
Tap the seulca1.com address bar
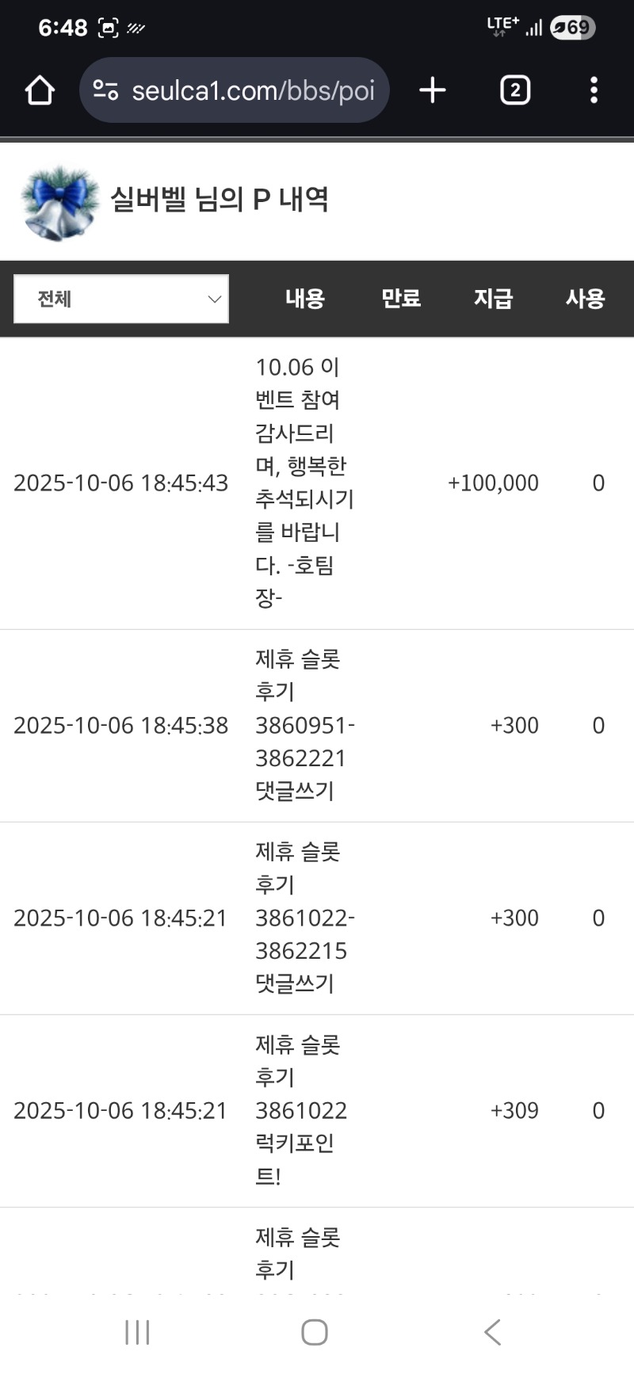(x=252, y=90)
